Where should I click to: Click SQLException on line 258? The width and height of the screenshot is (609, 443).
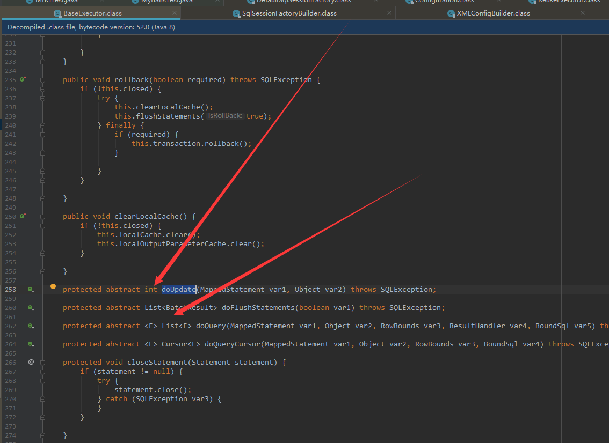tap(406, 290)
